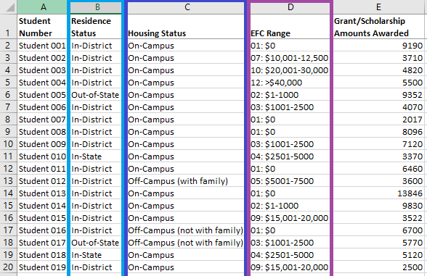Select EFC cell 05: $5001-7500

[290, 181]
